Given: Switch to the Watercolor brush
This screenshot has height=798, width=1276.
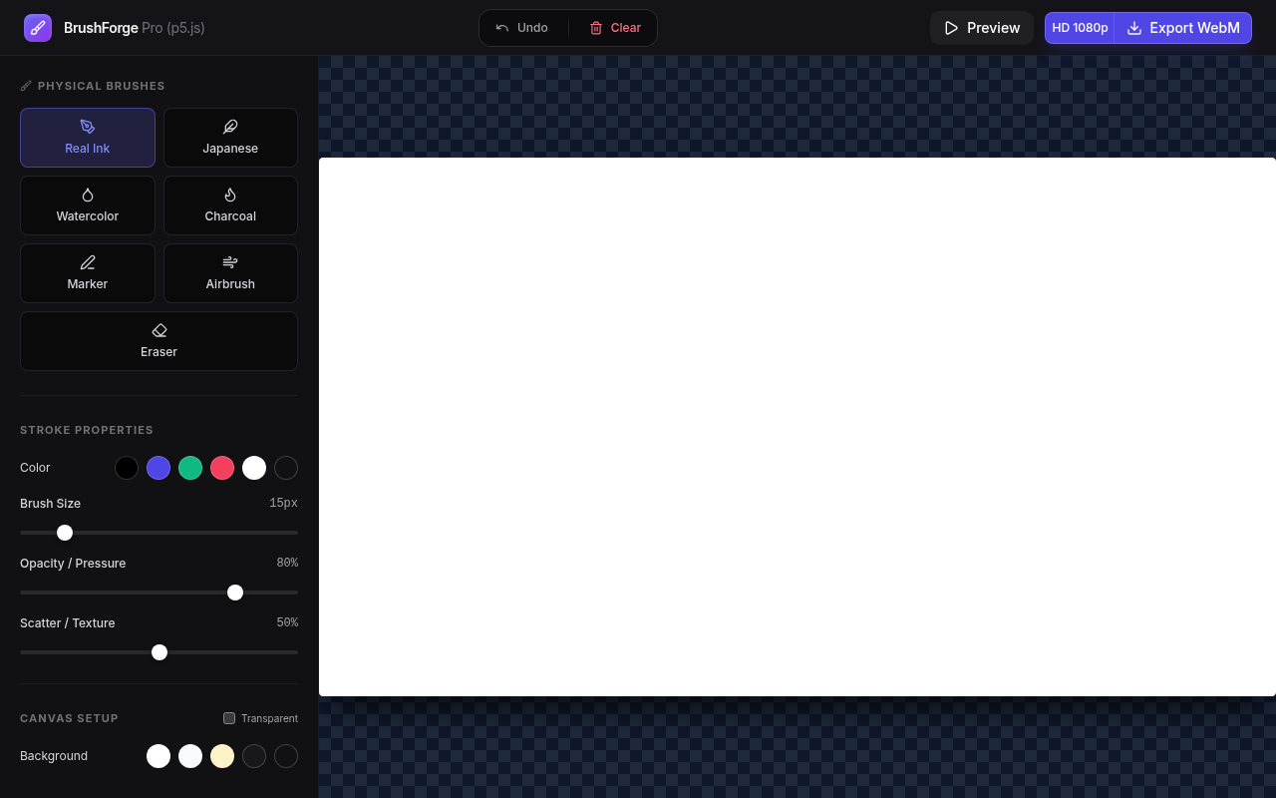Looking at the screenshot, I should [x=87, y=205].
